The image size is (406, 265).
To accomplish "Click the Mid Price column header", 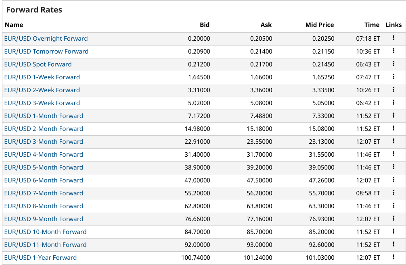I will click(x=320, y=25).
